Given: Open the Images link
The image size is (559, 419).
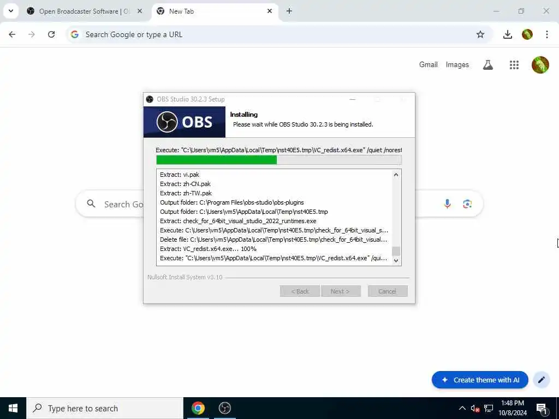Looking at the screenshot, I should [457, 64].
